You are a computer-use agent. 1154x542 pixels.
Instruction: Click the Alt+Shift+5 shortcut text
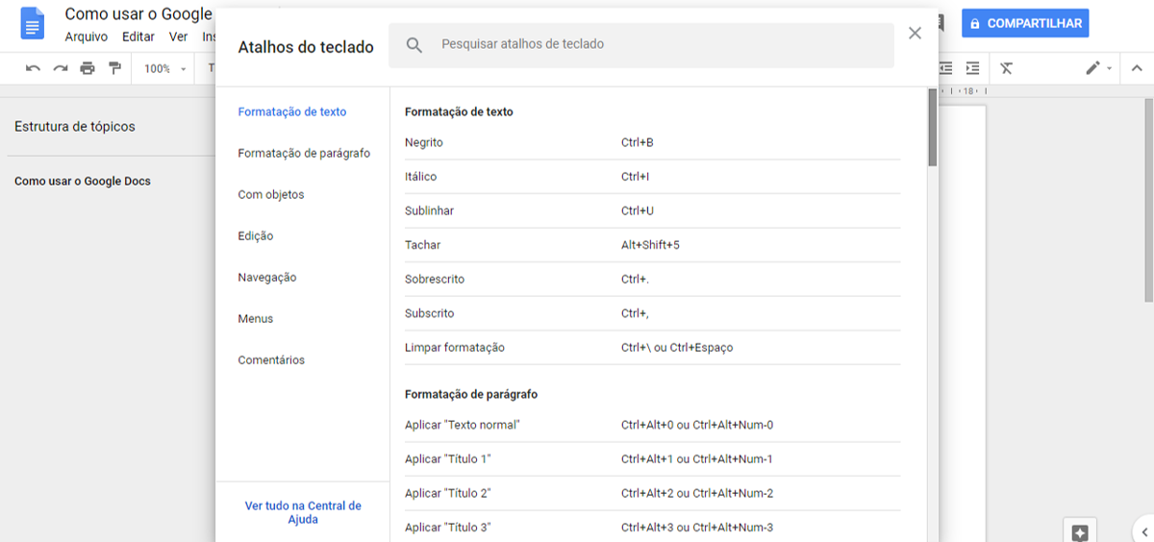click(650, 245)
